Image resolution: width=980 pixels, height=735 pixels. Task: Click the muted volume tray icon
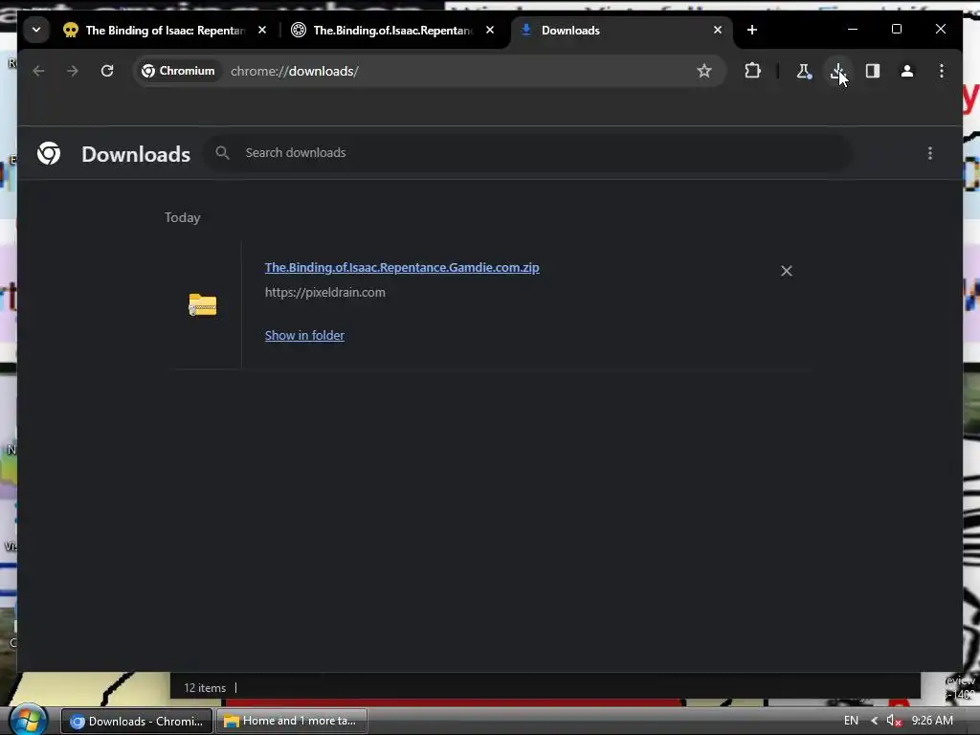click(894, 721)
